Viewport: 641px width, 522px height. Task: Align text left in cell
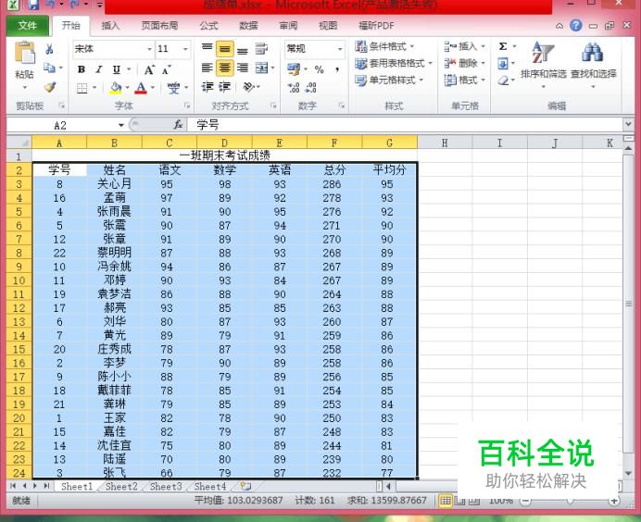207,68
